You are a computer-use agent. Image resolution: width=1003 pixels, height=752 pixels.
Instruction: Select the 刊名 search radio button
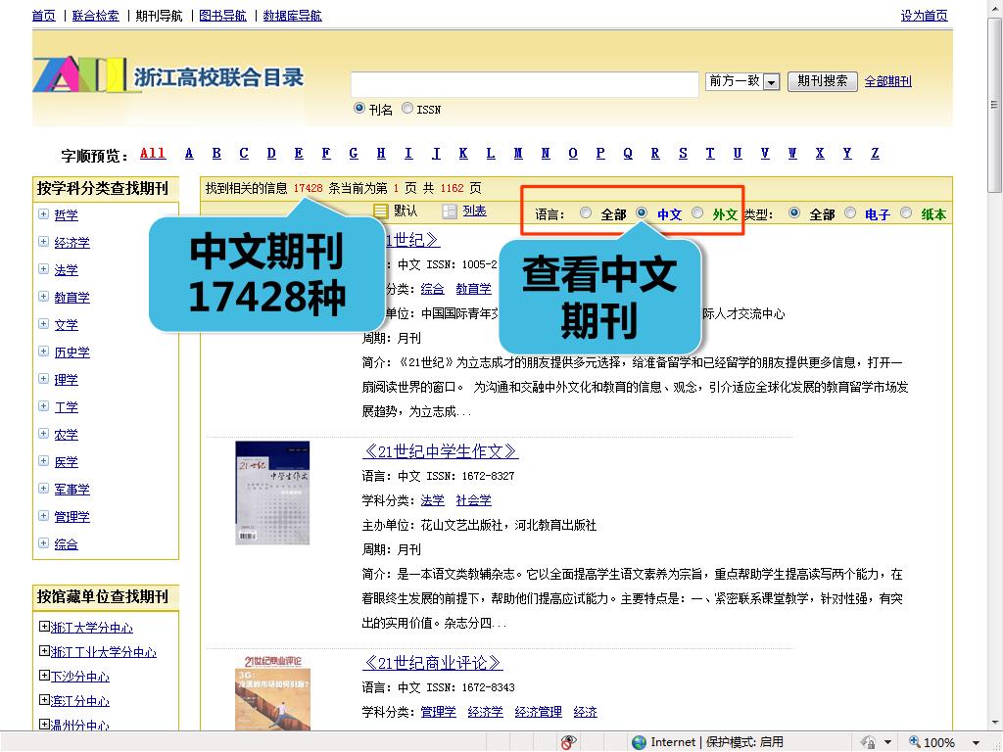[x=359, y=108]
